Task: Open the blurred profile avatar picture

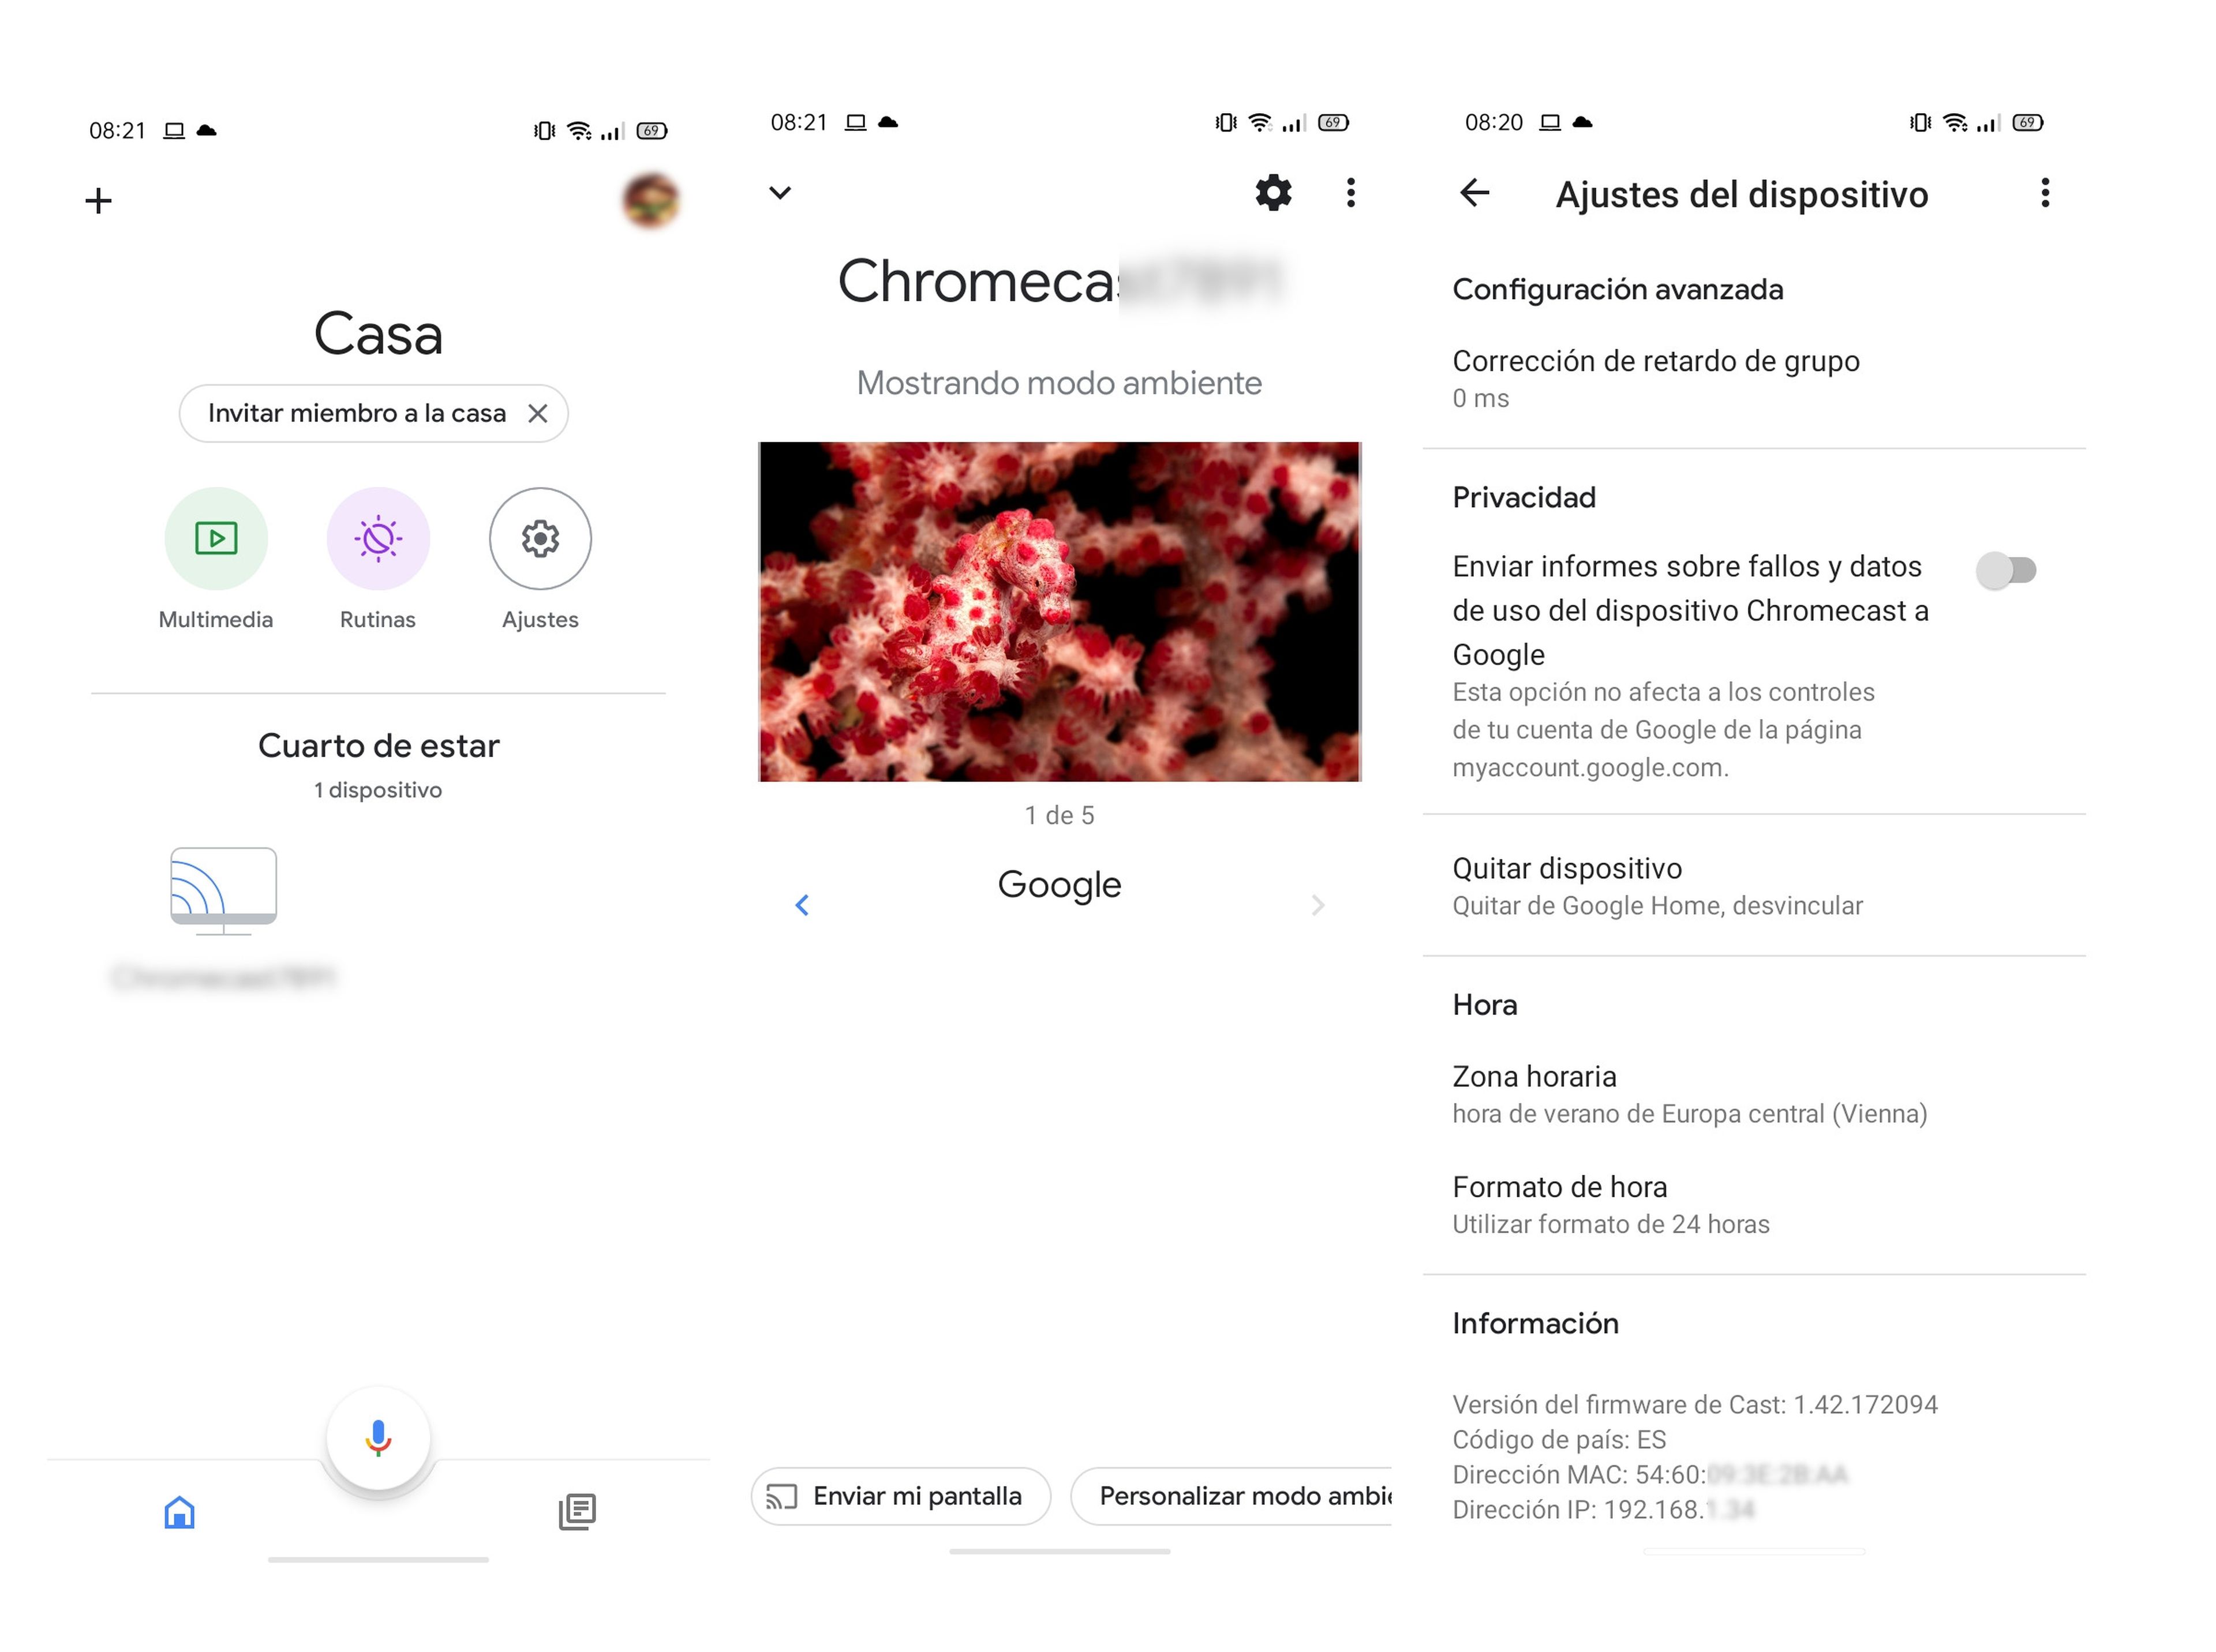Action: click(x=651, y=200)
